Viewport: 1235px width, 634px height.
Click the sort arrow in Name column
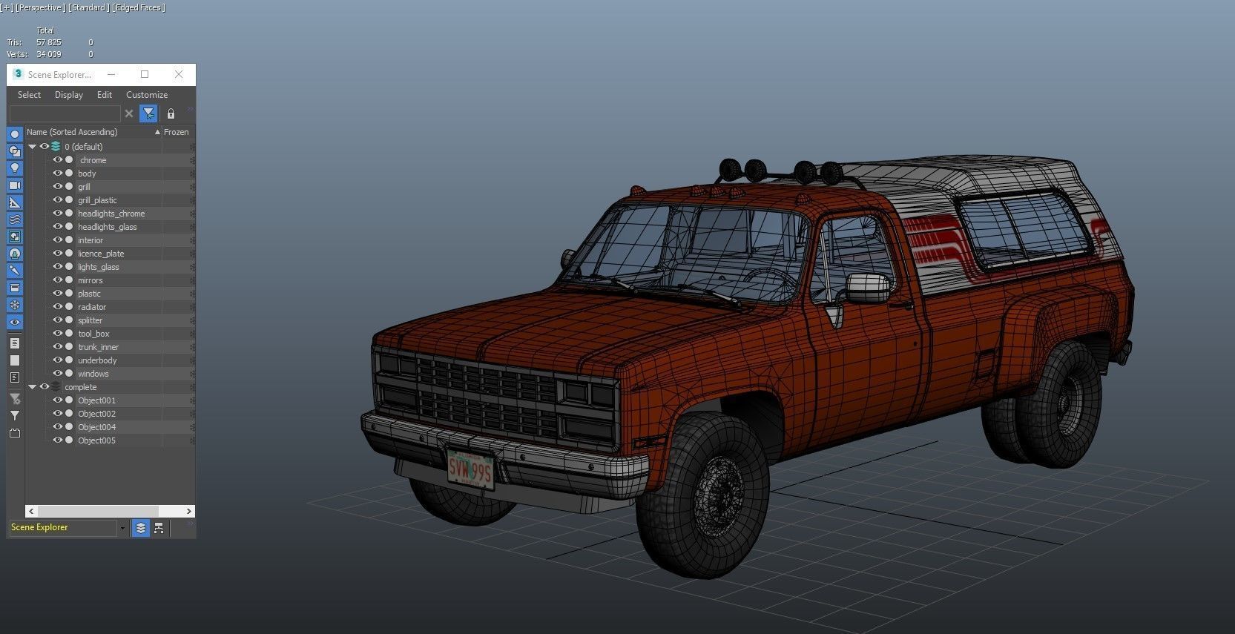[157, 132]
